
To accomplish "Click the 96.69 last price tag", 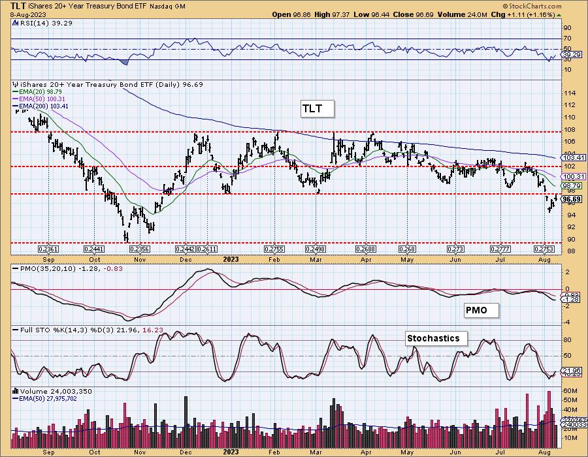I will 572,199.
